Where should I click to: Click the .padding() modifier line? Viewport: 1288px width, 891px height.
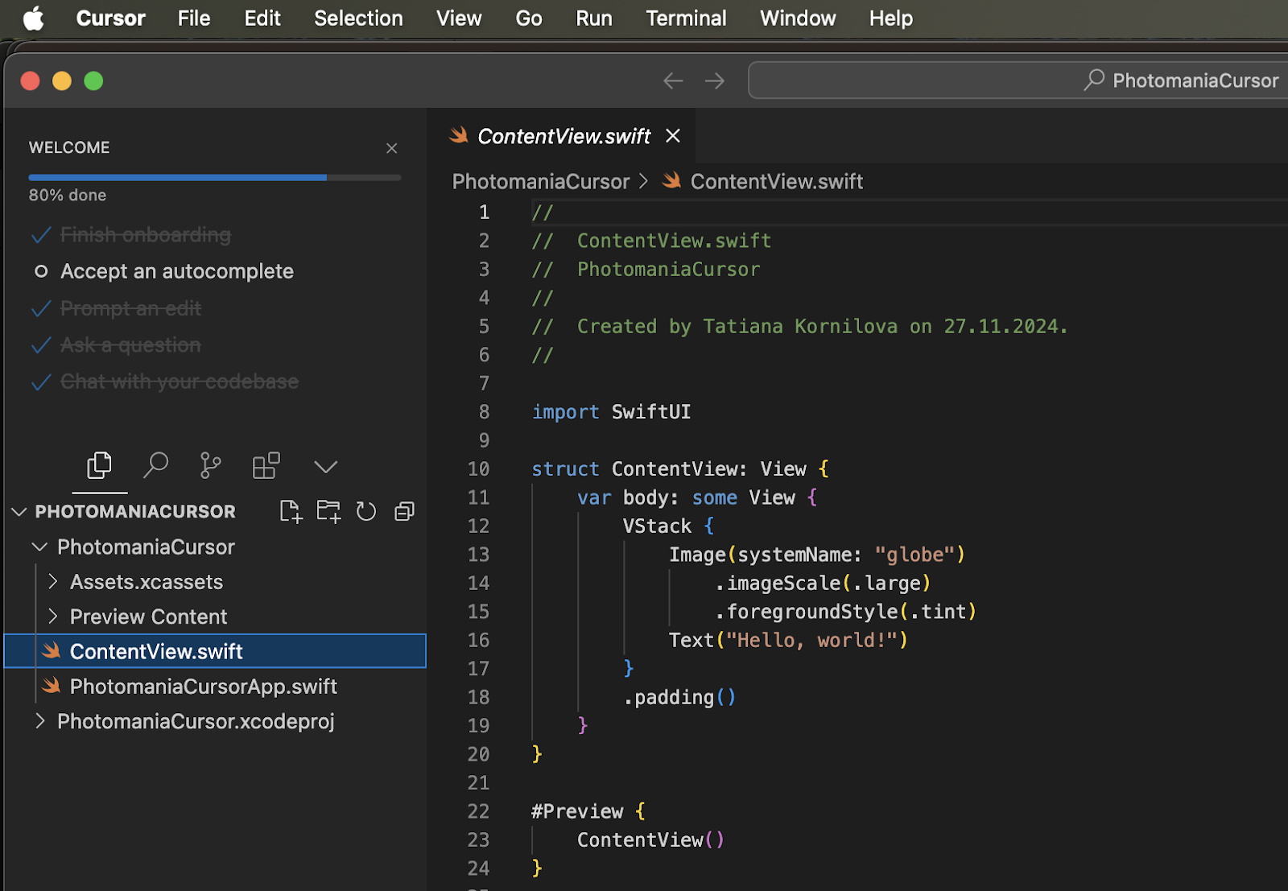pos(679,697)
